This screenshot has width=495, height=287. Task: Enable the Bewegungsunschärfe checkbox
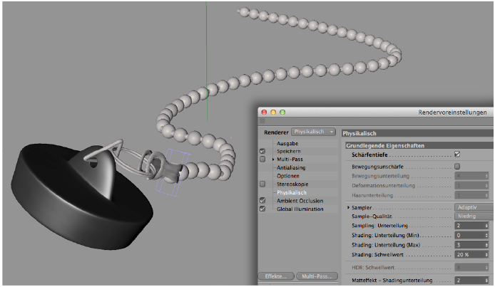click(x=457, y=166)
